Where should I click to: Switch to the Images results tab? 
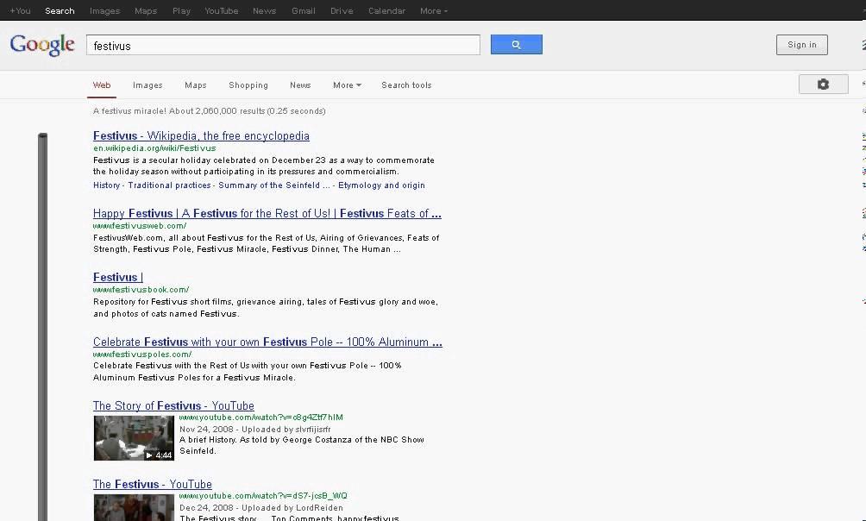(147, 85)
